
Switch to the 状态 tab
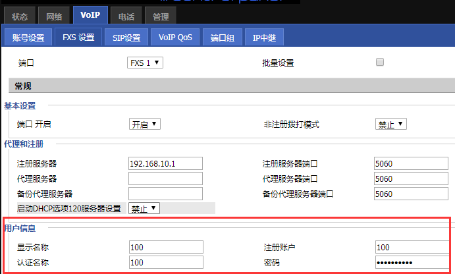[20, 15]
